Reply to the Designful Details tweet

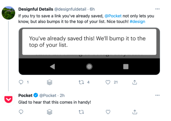(21, 82)
